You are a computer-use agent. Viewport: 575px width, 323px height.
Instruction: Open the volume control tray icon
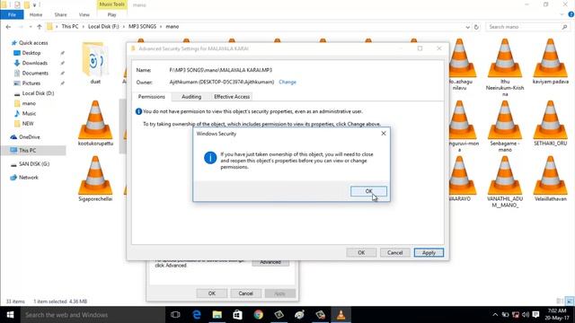(526, 315)
